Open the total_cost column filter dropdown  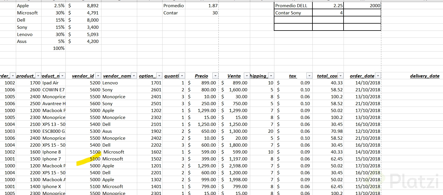pos(340,76)
